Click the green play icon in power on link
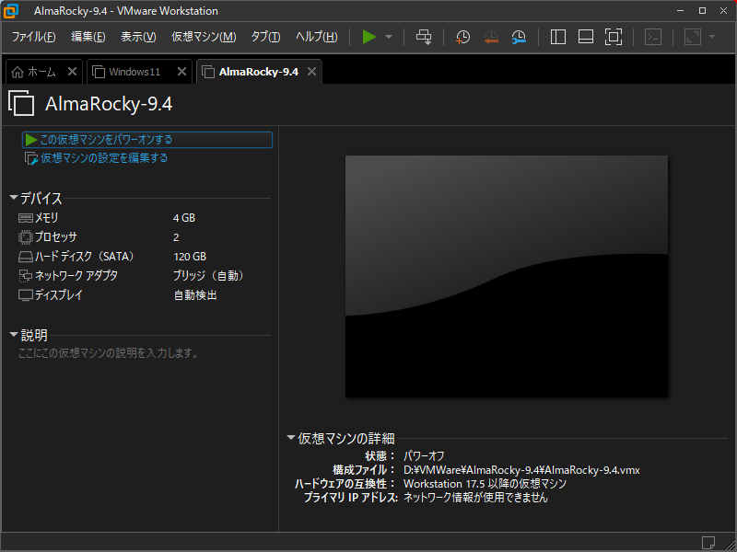 coord(31,140)
